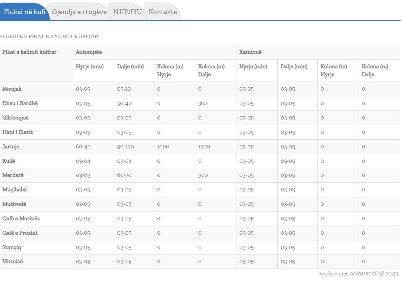Select the Kontakte tab

point(163,12)
